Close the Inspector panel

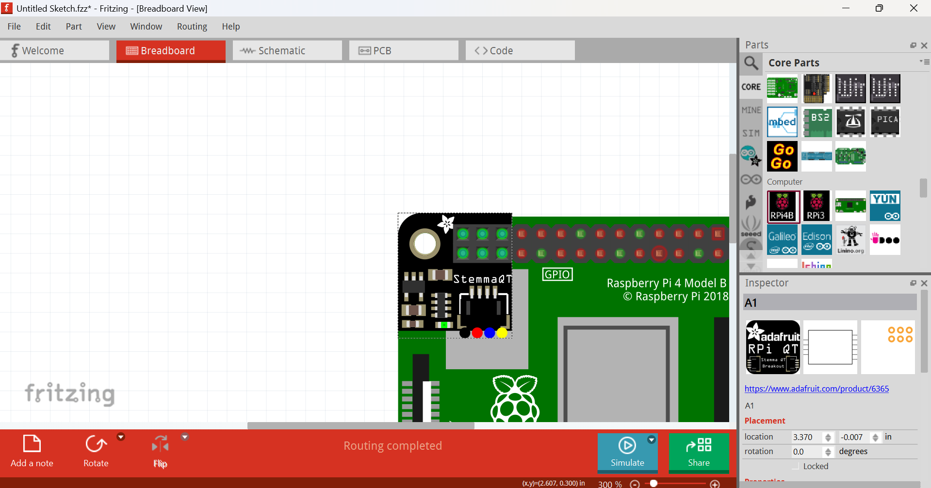pyautogui.click(x=924, y=283)
